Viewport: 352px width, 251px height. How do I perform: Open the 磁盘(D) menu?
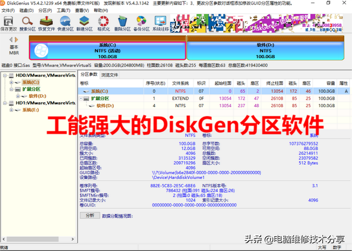click(26, 10)
